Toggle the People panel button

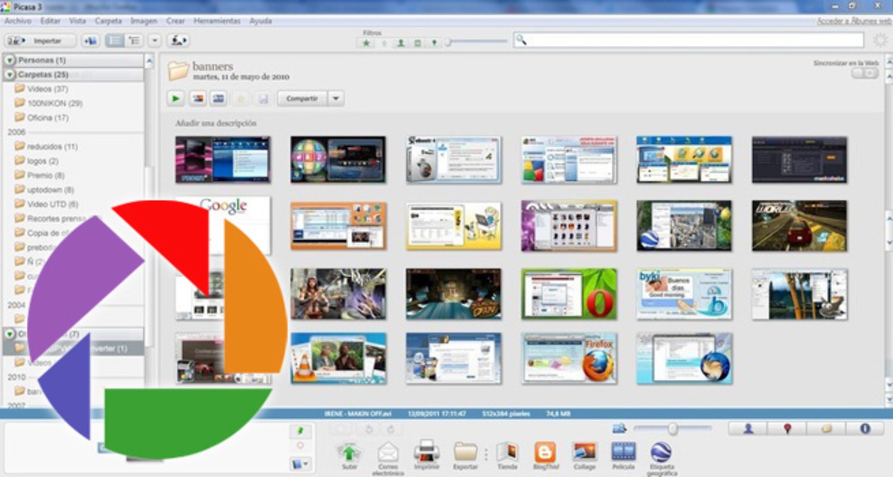pyautogui.click(x=748, y=429)
